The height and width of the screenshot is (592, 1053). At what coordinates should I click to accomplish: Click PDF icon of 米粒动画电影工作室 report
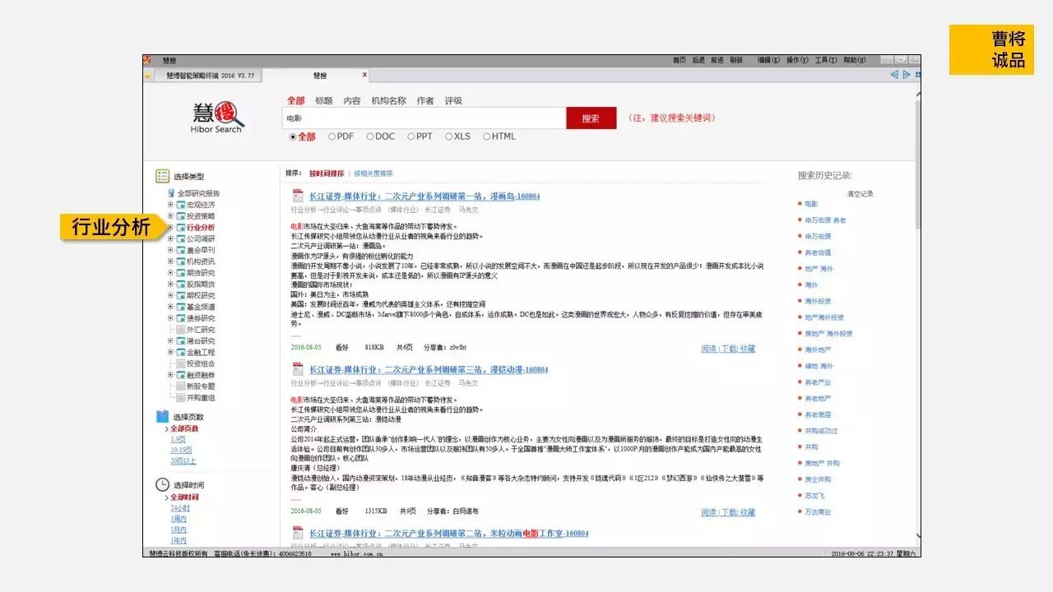click(x=298, y=533)
